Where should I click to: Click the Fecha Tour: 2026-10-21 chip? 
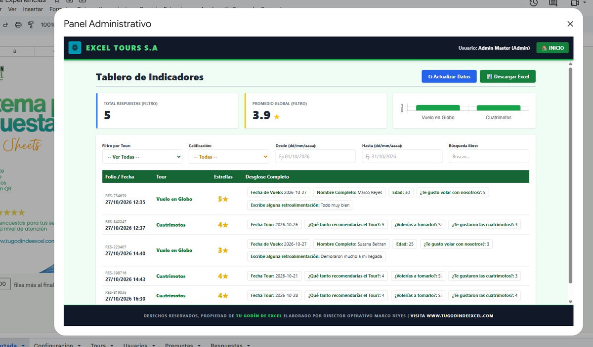274,276
